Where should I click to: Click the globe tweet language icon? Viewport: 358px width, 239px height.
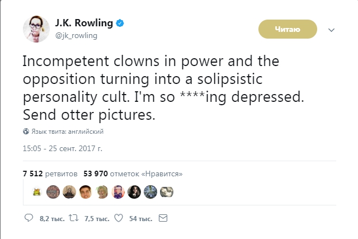[26, 132]
